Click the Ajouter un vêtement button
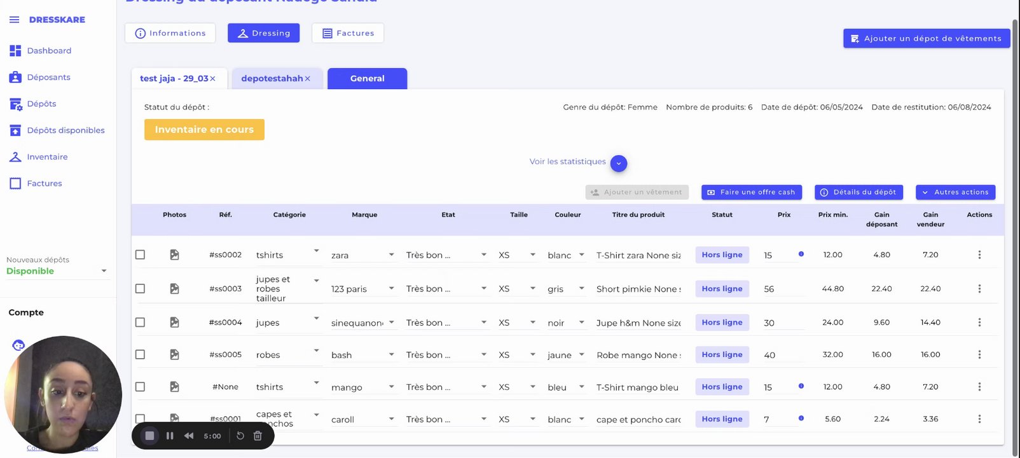The height and width of the screenshot is (458, 1020). (x=637, y=192)
